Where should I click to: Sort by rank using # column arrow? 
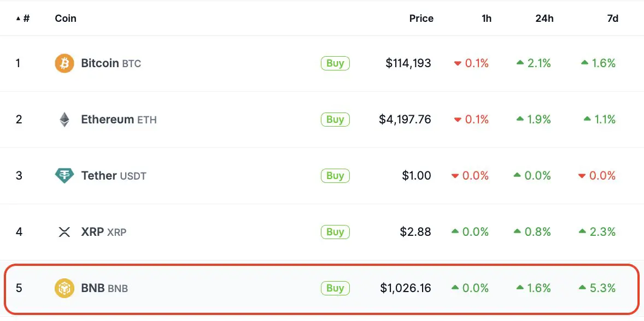[x=19, y=19]
